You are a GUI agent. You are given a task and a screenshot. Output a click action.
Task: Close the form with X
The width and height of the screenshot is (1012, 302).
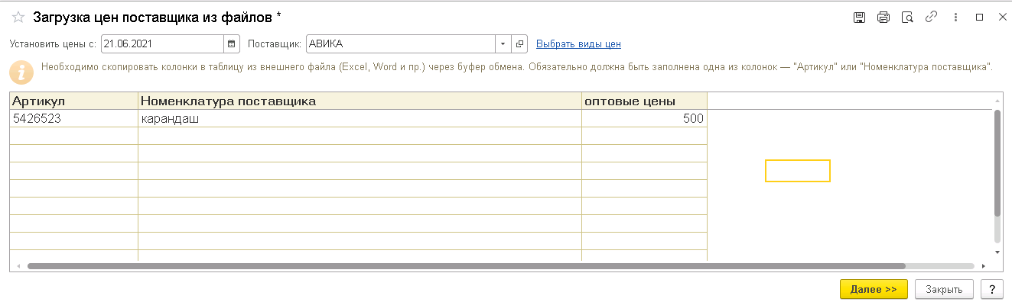click(1002, 17)
